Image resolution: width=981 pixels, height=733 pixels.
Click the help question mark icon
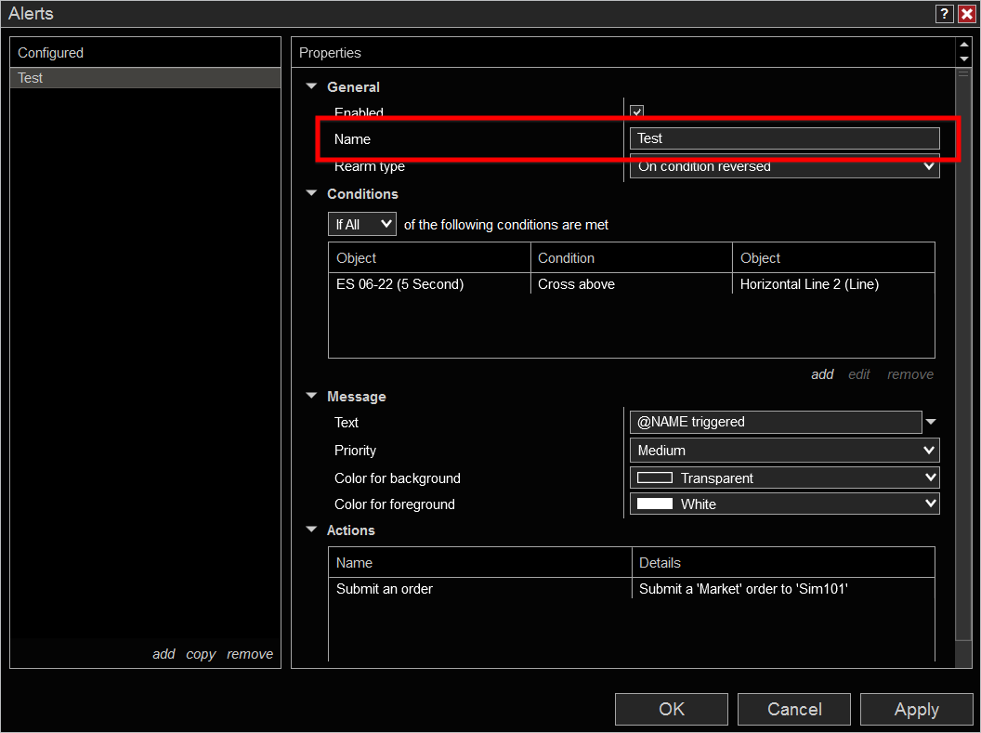[x=944, y=14]
